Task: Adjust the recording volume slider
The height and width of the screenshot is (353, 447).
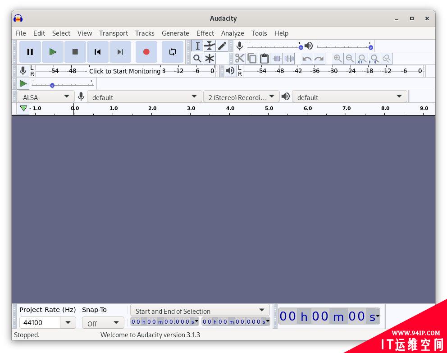Action: click(274, 46)
